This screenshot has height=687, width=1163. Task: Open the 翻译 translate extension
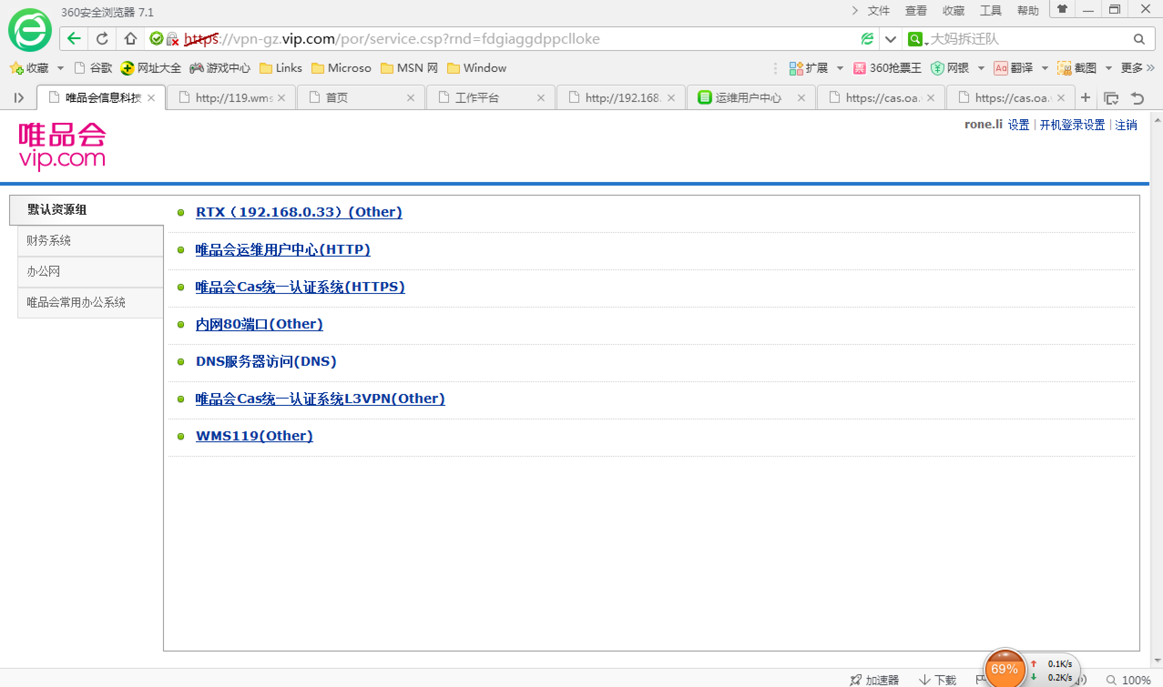1013,68
